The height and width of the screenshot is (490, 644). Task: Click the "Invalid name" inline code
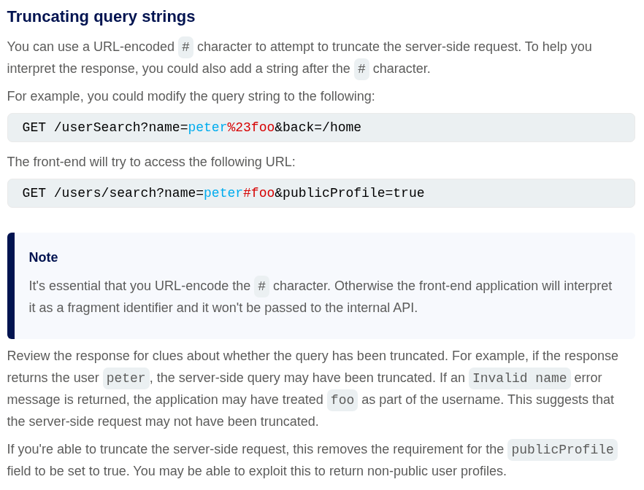click(x=519, y=378)
